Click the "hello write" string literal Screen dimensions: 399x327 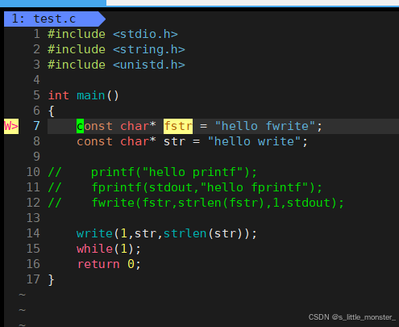(254, 141)
